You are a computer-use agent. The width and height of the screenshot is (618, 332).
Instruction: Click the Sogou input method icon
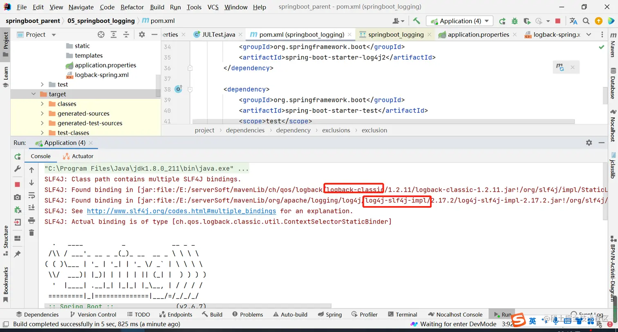[519, 320]
